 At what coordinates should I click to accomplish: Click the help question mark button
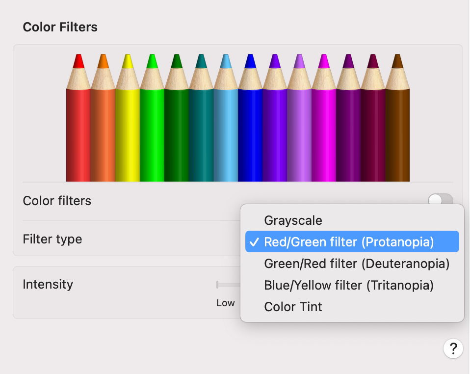[x=453, y=348]
